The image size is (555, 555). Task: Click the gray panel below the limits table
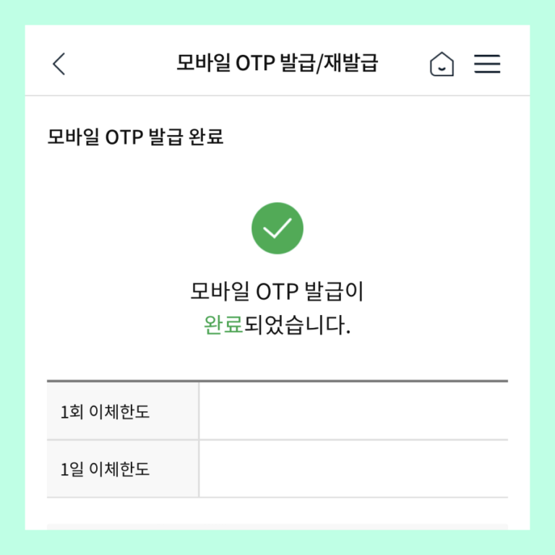tap(277, 527)
